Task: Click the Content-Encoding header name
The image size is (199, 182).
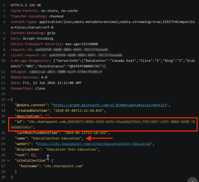Action: (x=27, y=33)
